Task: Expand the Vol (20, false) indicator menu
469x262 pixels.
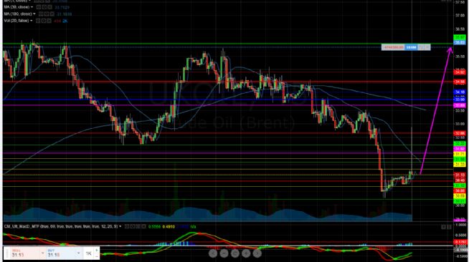Action: [x=31, y=21]
